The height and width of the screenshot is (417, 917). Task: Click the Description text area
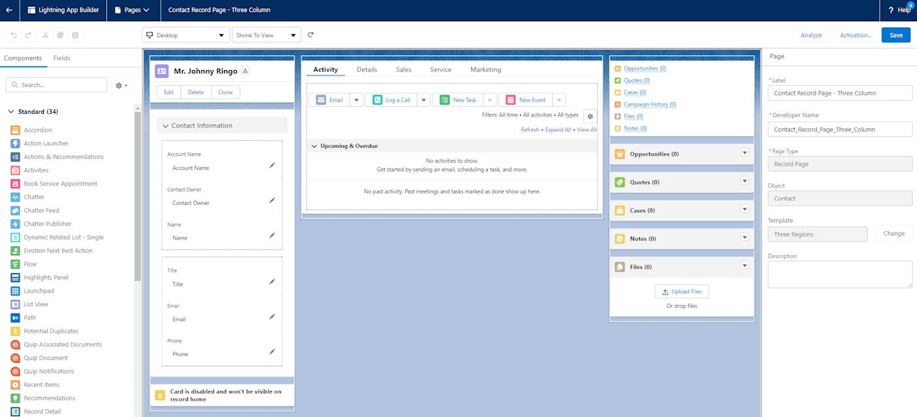(x=840, y=274)
